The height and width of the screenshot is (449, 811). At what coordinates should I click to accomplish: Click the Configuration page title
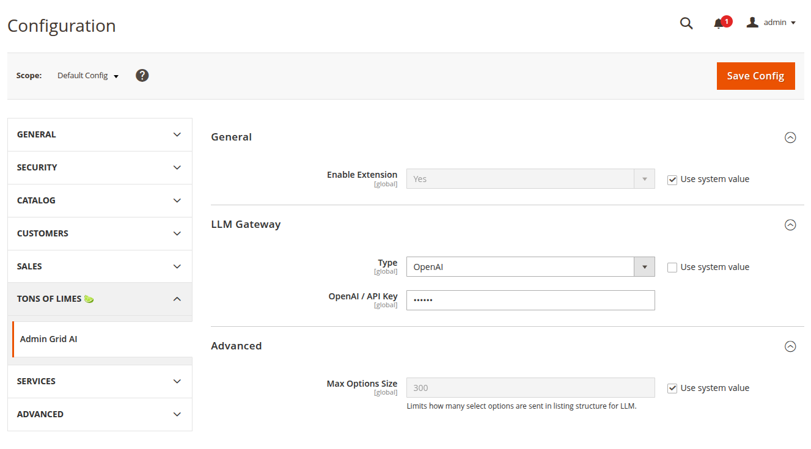(x=62, y=26)
